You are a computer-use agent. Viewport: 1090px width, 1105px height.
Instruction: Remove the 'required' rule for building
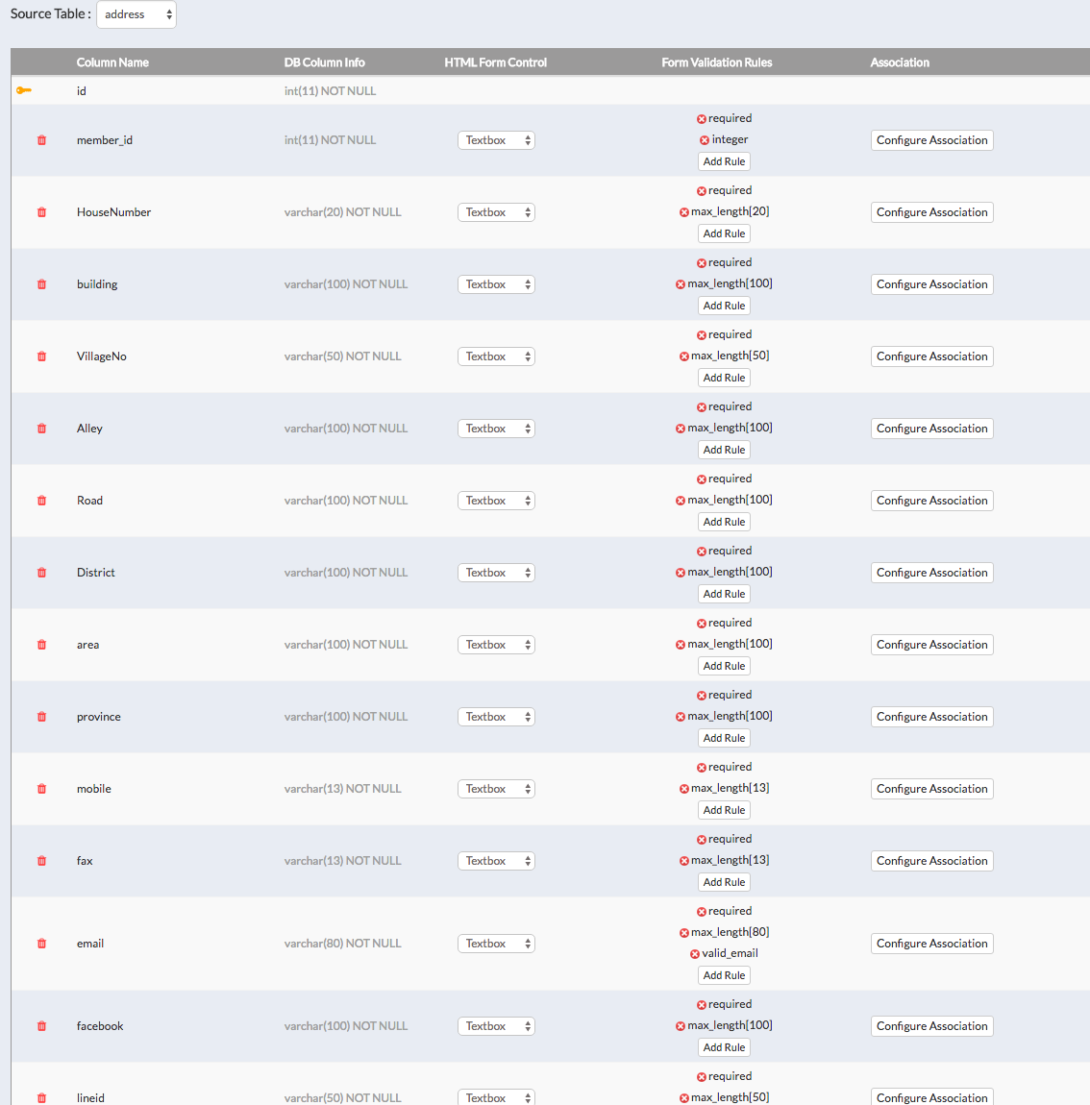(702, 263)
